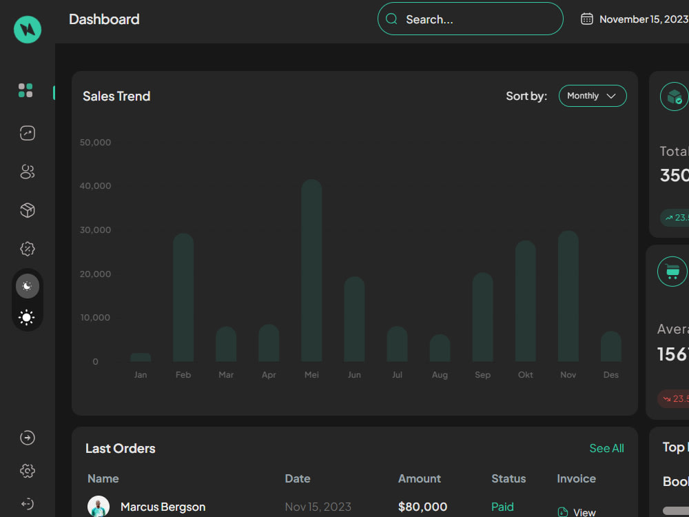Click the Jul bar in chart
The image size is (689, 517).
coord(398,344)
